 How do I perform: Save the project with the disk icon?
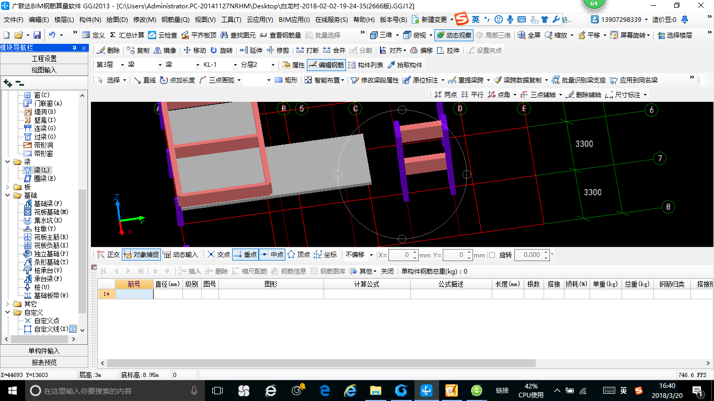pos(37,35)
